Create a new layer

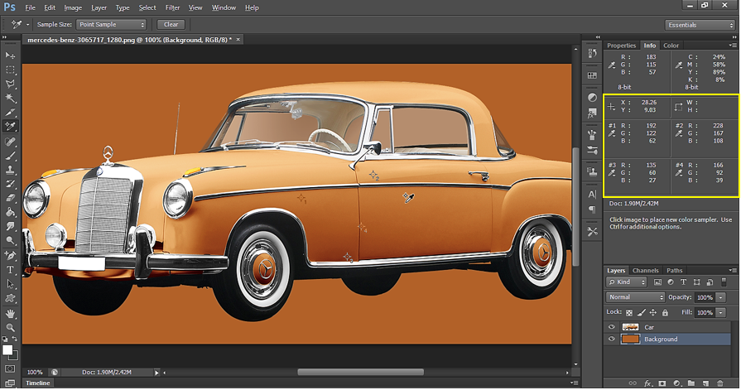tap(705, 383)
